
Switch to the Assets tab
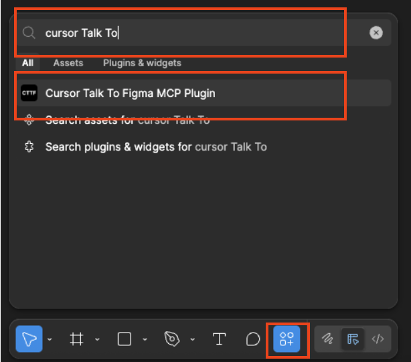pos(68,63)
